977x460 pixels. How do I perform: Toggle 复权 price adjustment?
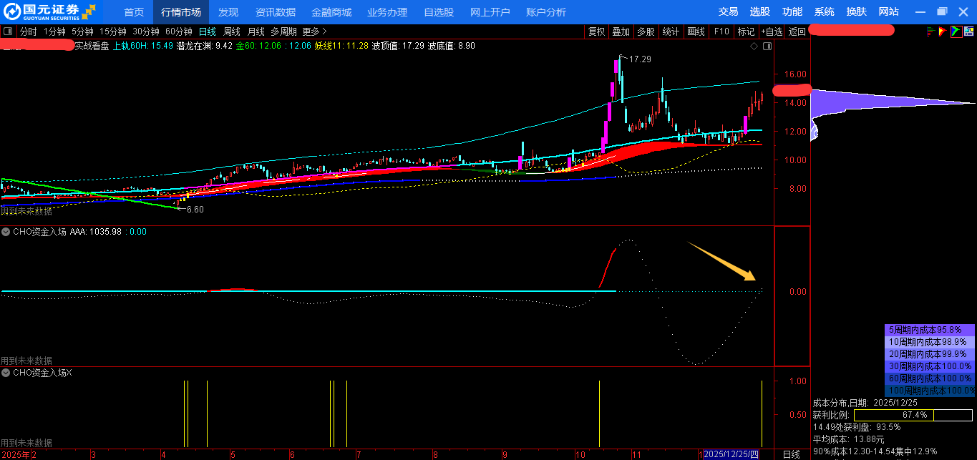(596, 31)
